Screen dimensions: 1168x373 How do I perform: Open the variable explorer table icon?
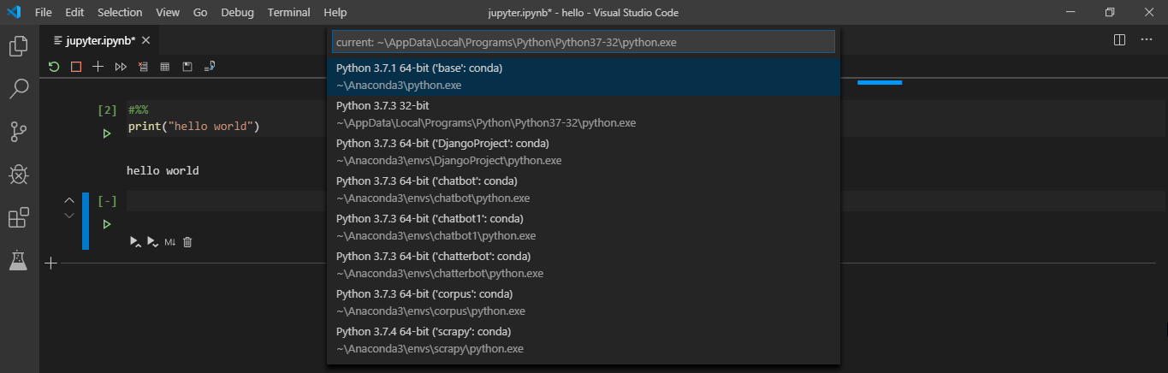165,67
